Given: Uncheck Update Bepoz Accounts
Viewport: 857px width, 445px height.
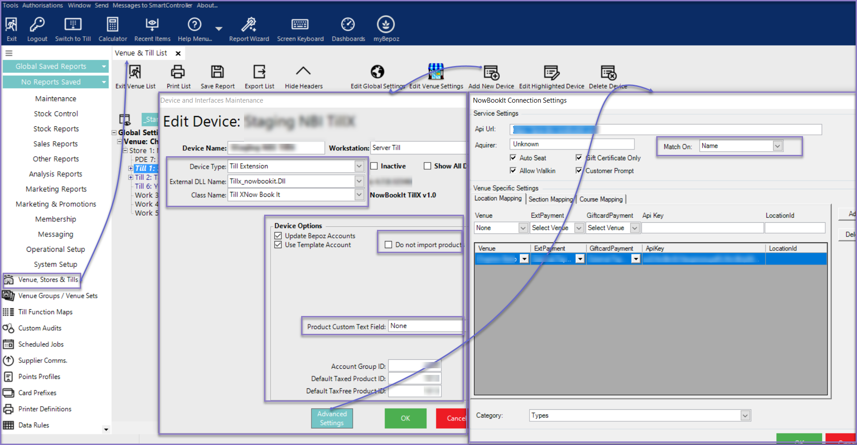Looking at the screenshot, I should point(278,236).
